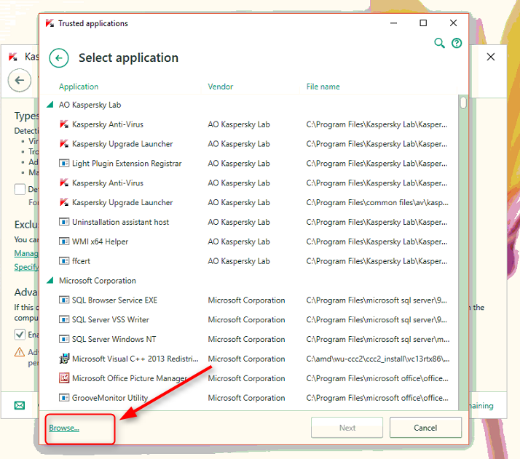The image size is (520, 459).
Task: Click the Cancel button
Action: coord(425,428)
